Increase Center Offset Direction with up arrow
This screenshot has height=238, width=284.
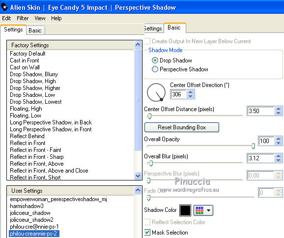pyautogui.click(x=190, y=92)
